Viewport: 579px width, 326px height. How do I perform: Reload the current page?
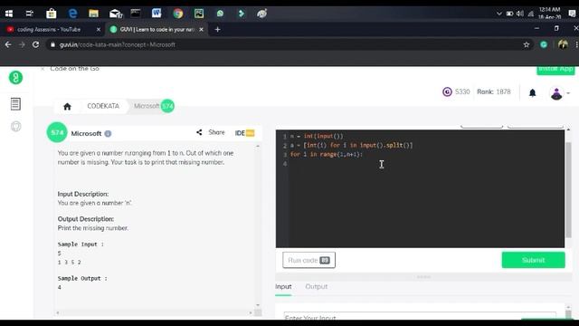click(x=35, y=44)
